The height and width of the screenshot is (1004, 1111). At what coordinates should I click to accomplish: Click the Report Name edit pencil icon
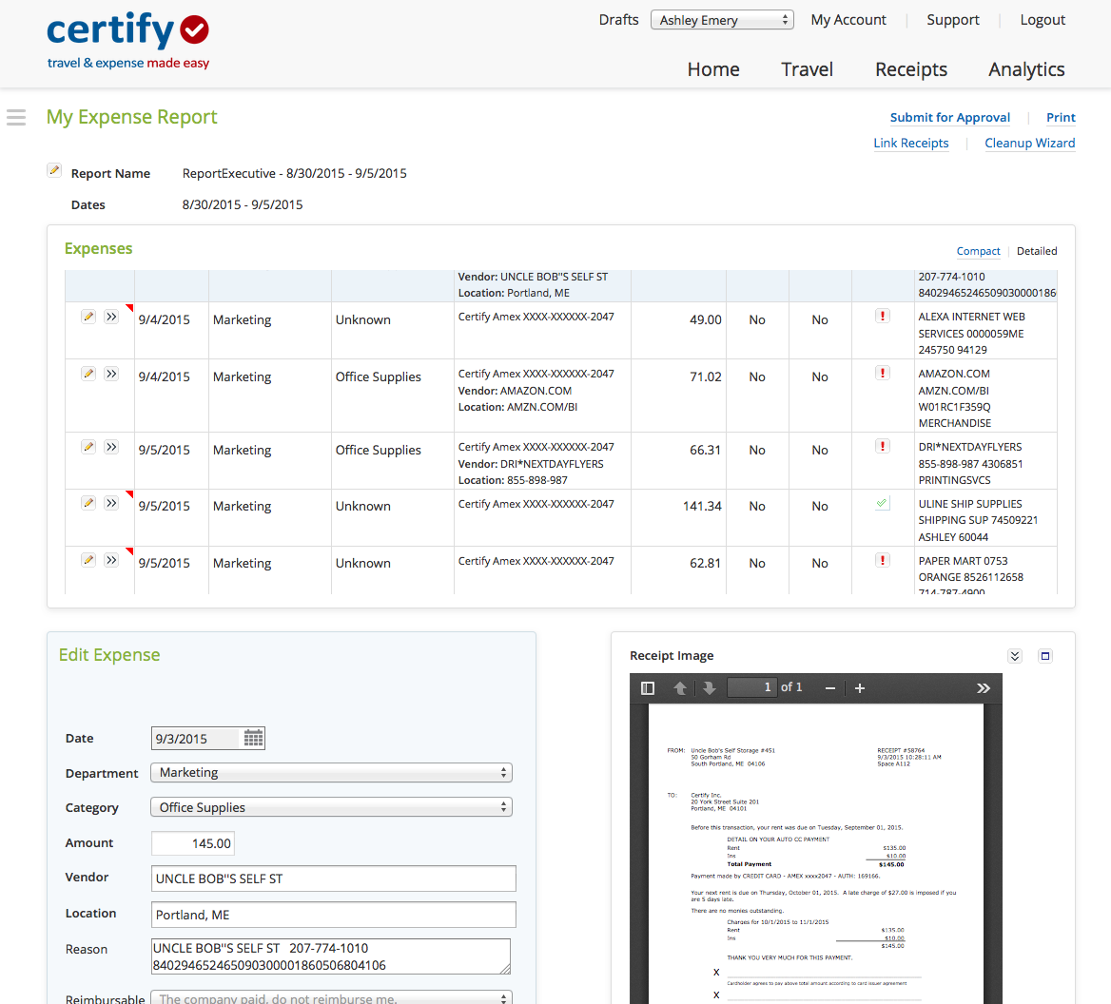pyautogui.click(x=54, y=170)
